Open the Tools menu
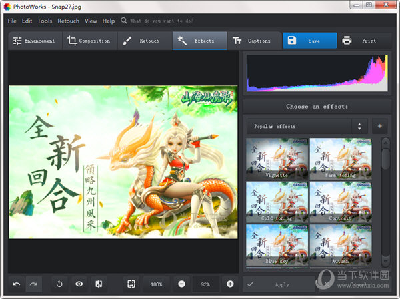Image resolution: width=400 pixels, height=299 pixels. pos(45,21)
